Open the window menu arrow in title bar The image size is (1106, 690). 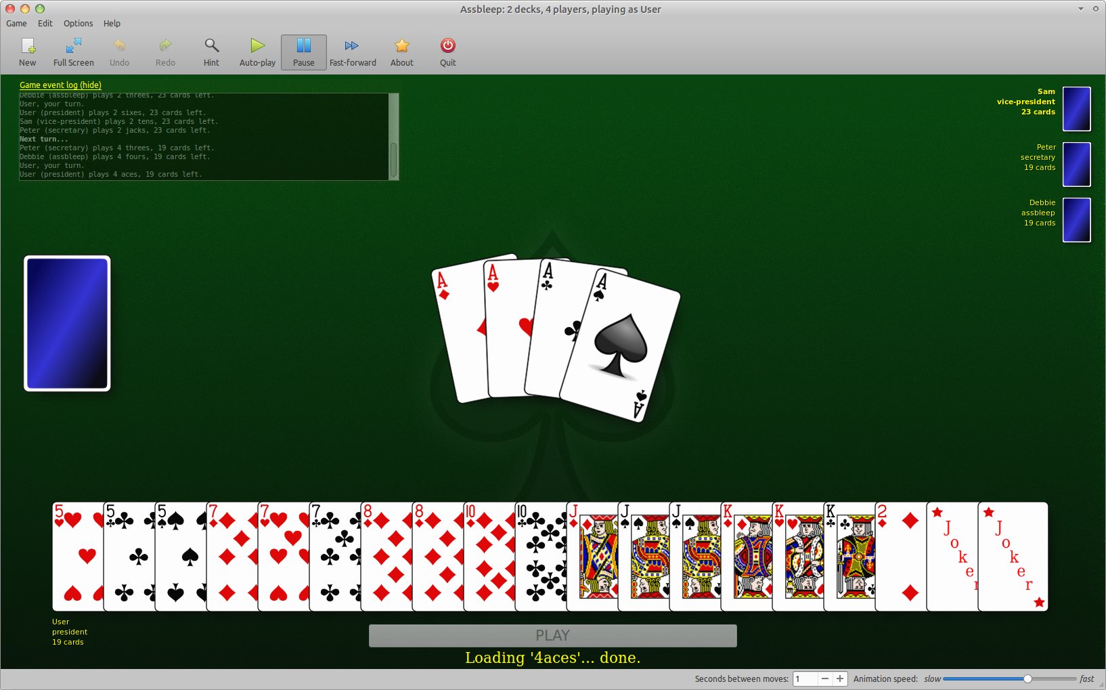(x=1080, y=9)
